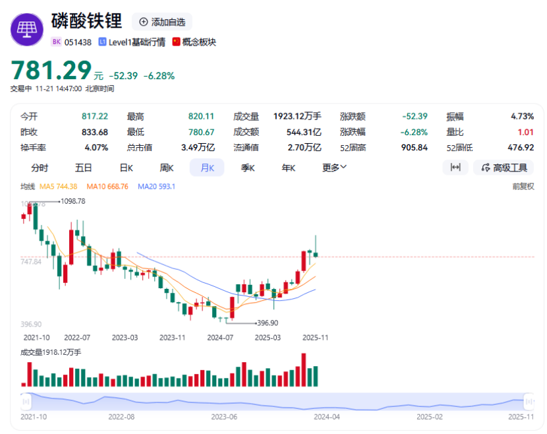Open the 概念板块 concept sector icon

[175, 42]
